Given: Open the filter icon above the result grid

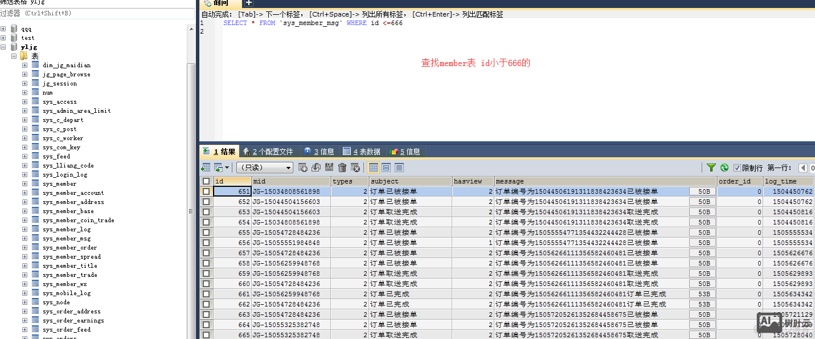Looking at the screenshot, I should tap(711, 167).
